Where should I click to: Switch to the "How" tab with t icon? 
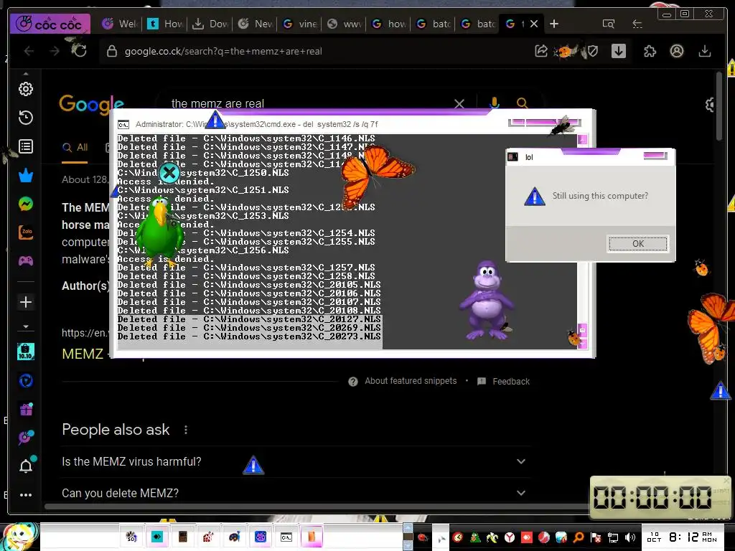(x=165, y=24)
